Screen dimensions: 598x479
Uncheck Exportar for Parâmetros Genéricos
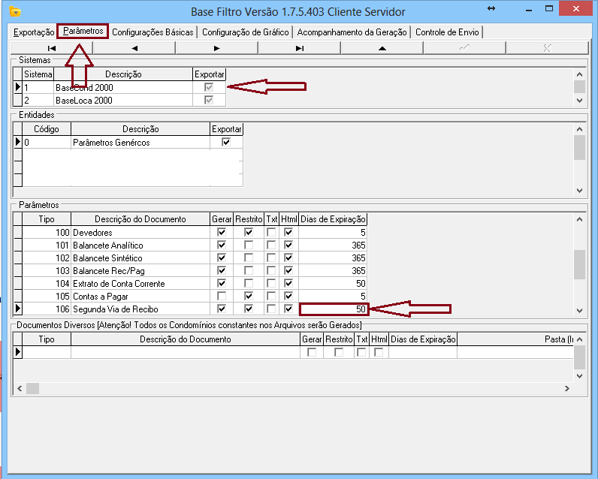pos(226,142)
